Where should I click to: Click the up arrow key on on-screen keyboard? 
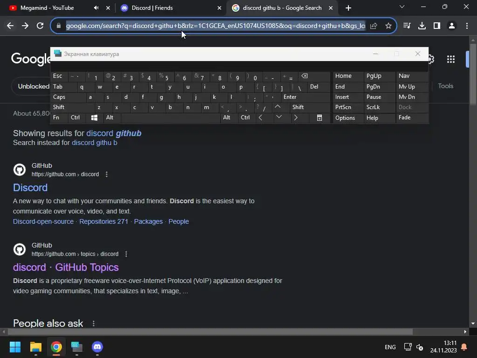pyautogui.click(x=278, y=107)
